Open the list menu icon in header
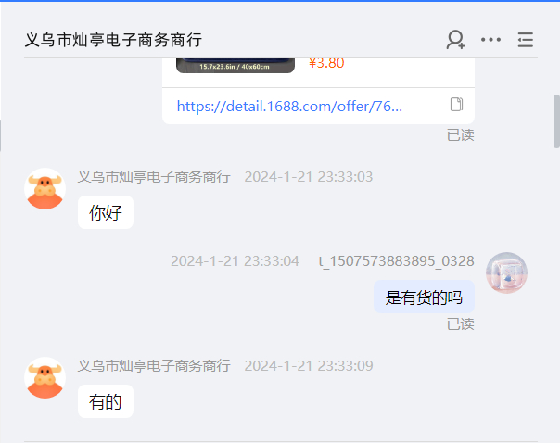The width and height of the screenshot is (560, 443). tap(526, 40)
